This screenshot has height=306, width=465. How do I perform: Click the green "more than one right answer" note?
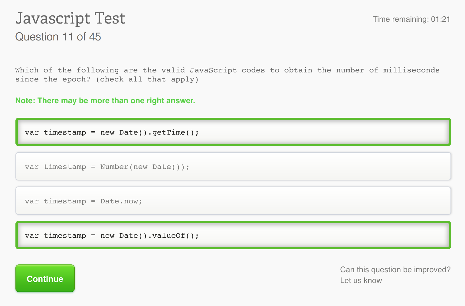[105, 100]
